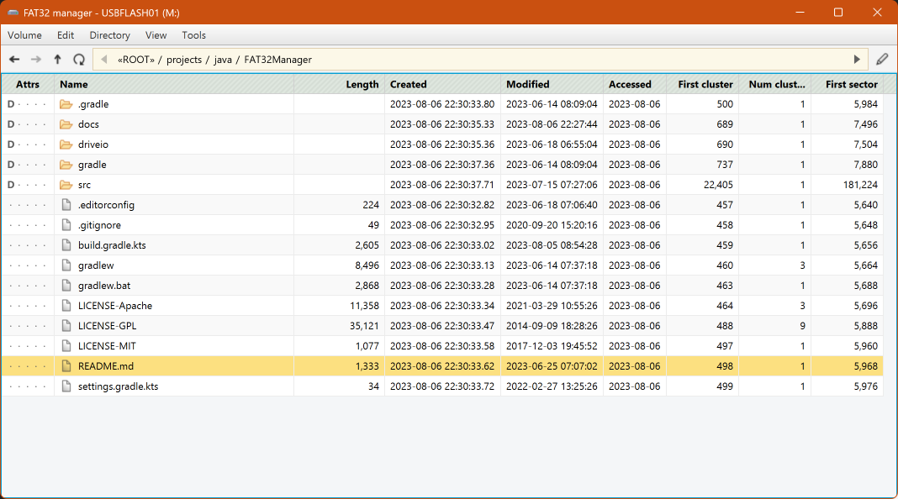Refresh the directory listing
This screenshot has width=898, height=499.
tap(79, 59)
